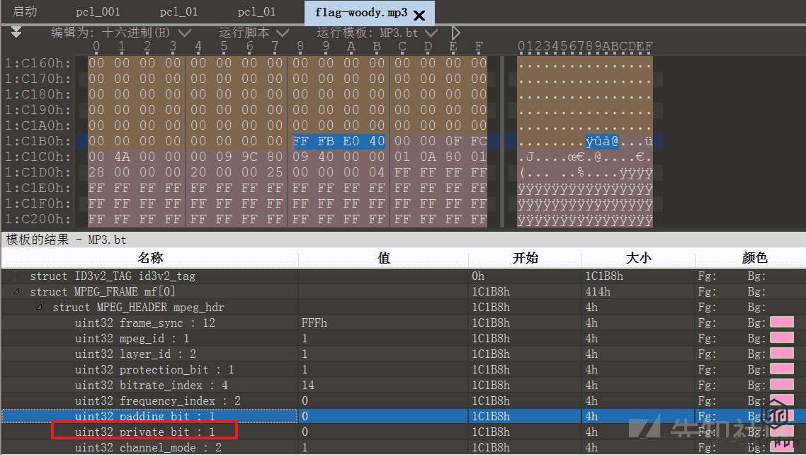Expand the struct ID3v2_TAG id3v2_tag node
The image size is (806, 455).
click(16, 276)
